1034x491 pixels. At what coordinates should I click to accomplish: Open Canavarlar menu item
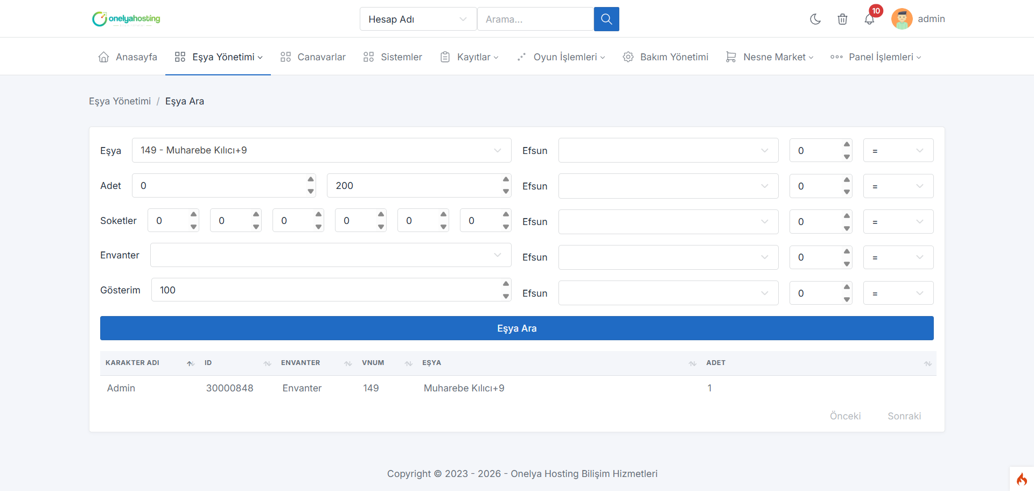click(313, 57)
